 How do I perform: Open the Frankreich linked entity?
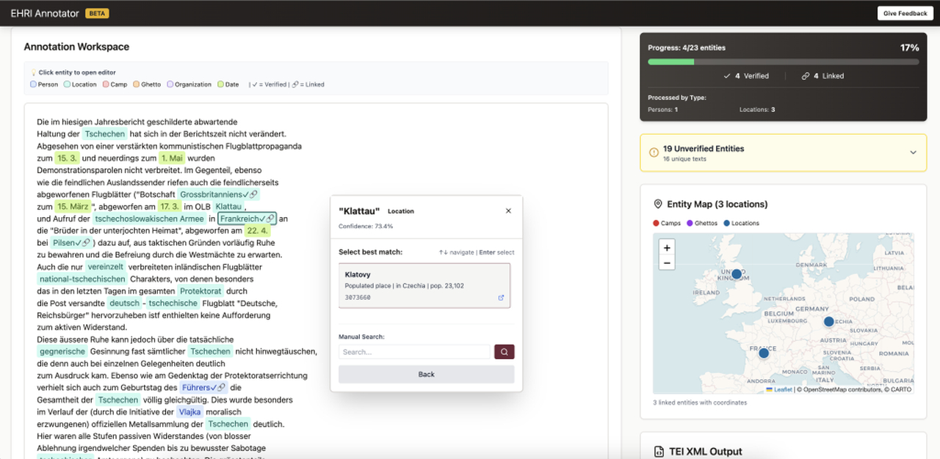coord(247,219)
